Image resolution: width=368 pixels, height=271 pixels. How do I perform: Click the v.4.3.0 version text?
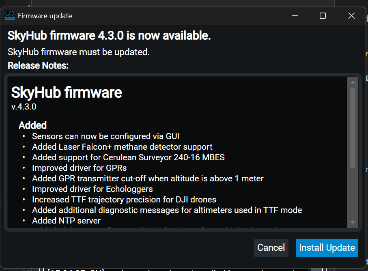[x=24, y=107]
